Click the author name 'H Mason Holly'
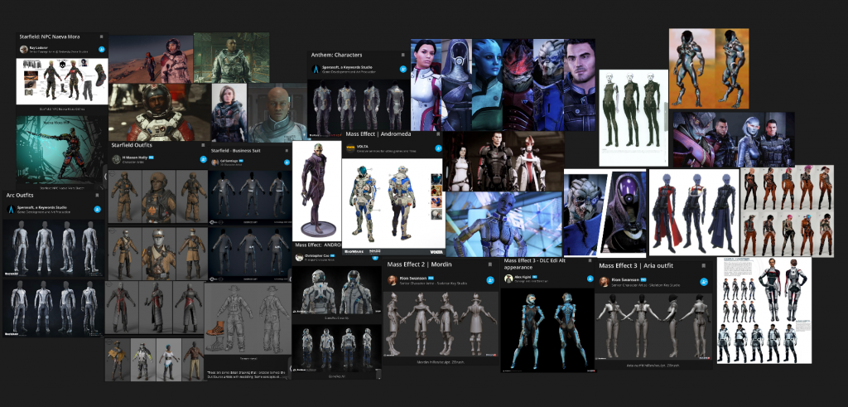 133,157
